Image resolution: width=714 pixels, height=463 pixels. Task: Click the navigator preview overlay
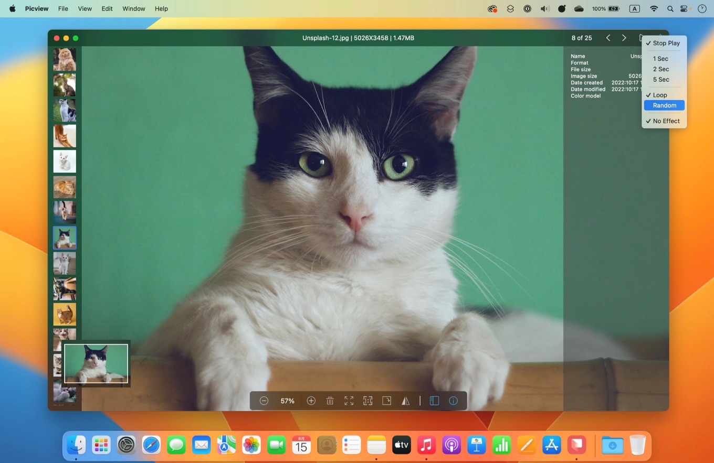click(x=96, y=363)
